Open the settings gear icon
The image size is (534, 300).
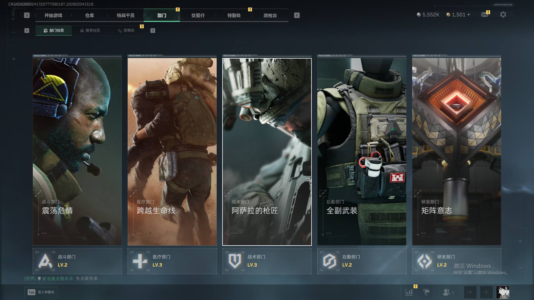(x=503, y=15)
